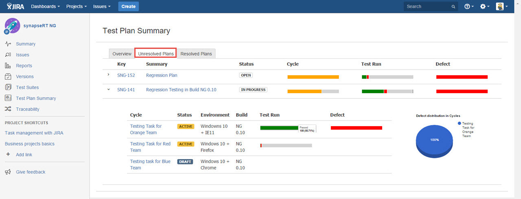
Task: Switch to the Resolved Plans tab
Action: coord(196,54)
